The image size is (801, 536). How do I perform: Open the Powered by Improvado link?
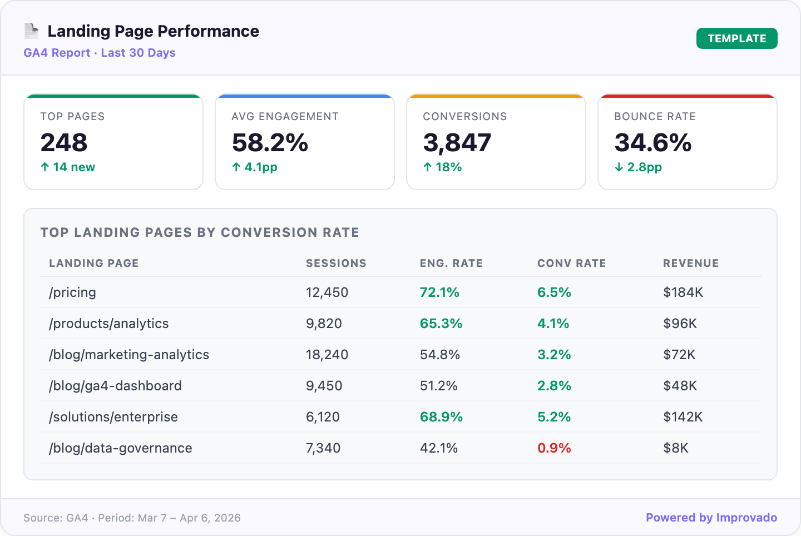710,517
